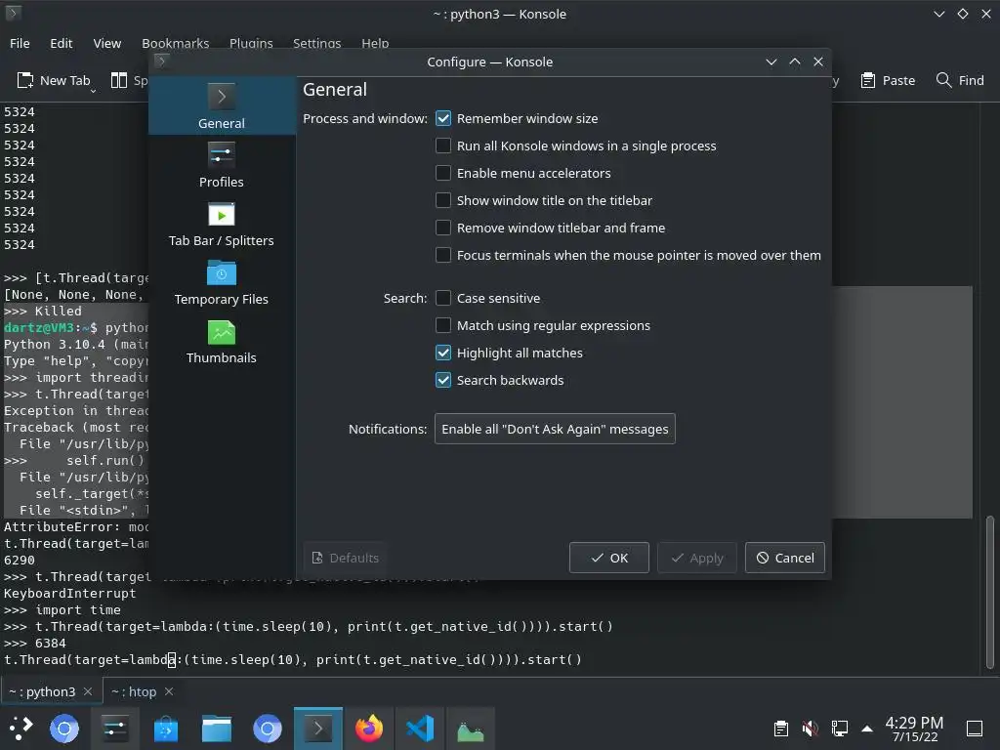The width and height of the screenshot is (1000, 750).
Task: Click the Configure dialog title bar icon
Action: tap(161, 61)
